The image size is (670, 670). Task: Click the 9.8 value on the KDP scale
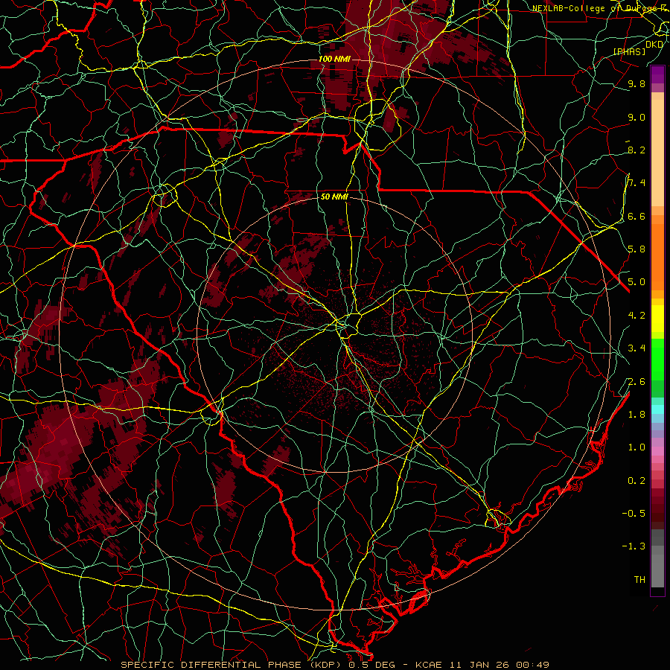point(636,83)
